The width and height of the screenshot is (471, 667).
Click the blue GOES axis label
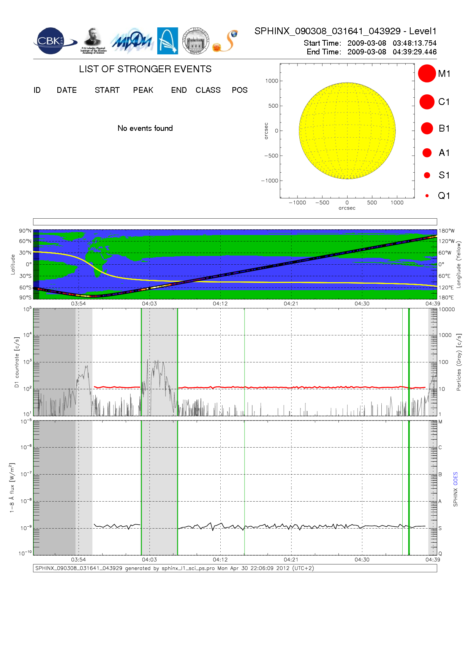click(455, 478)
